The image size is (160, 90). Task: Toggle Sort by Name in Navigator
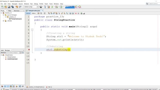20,86
